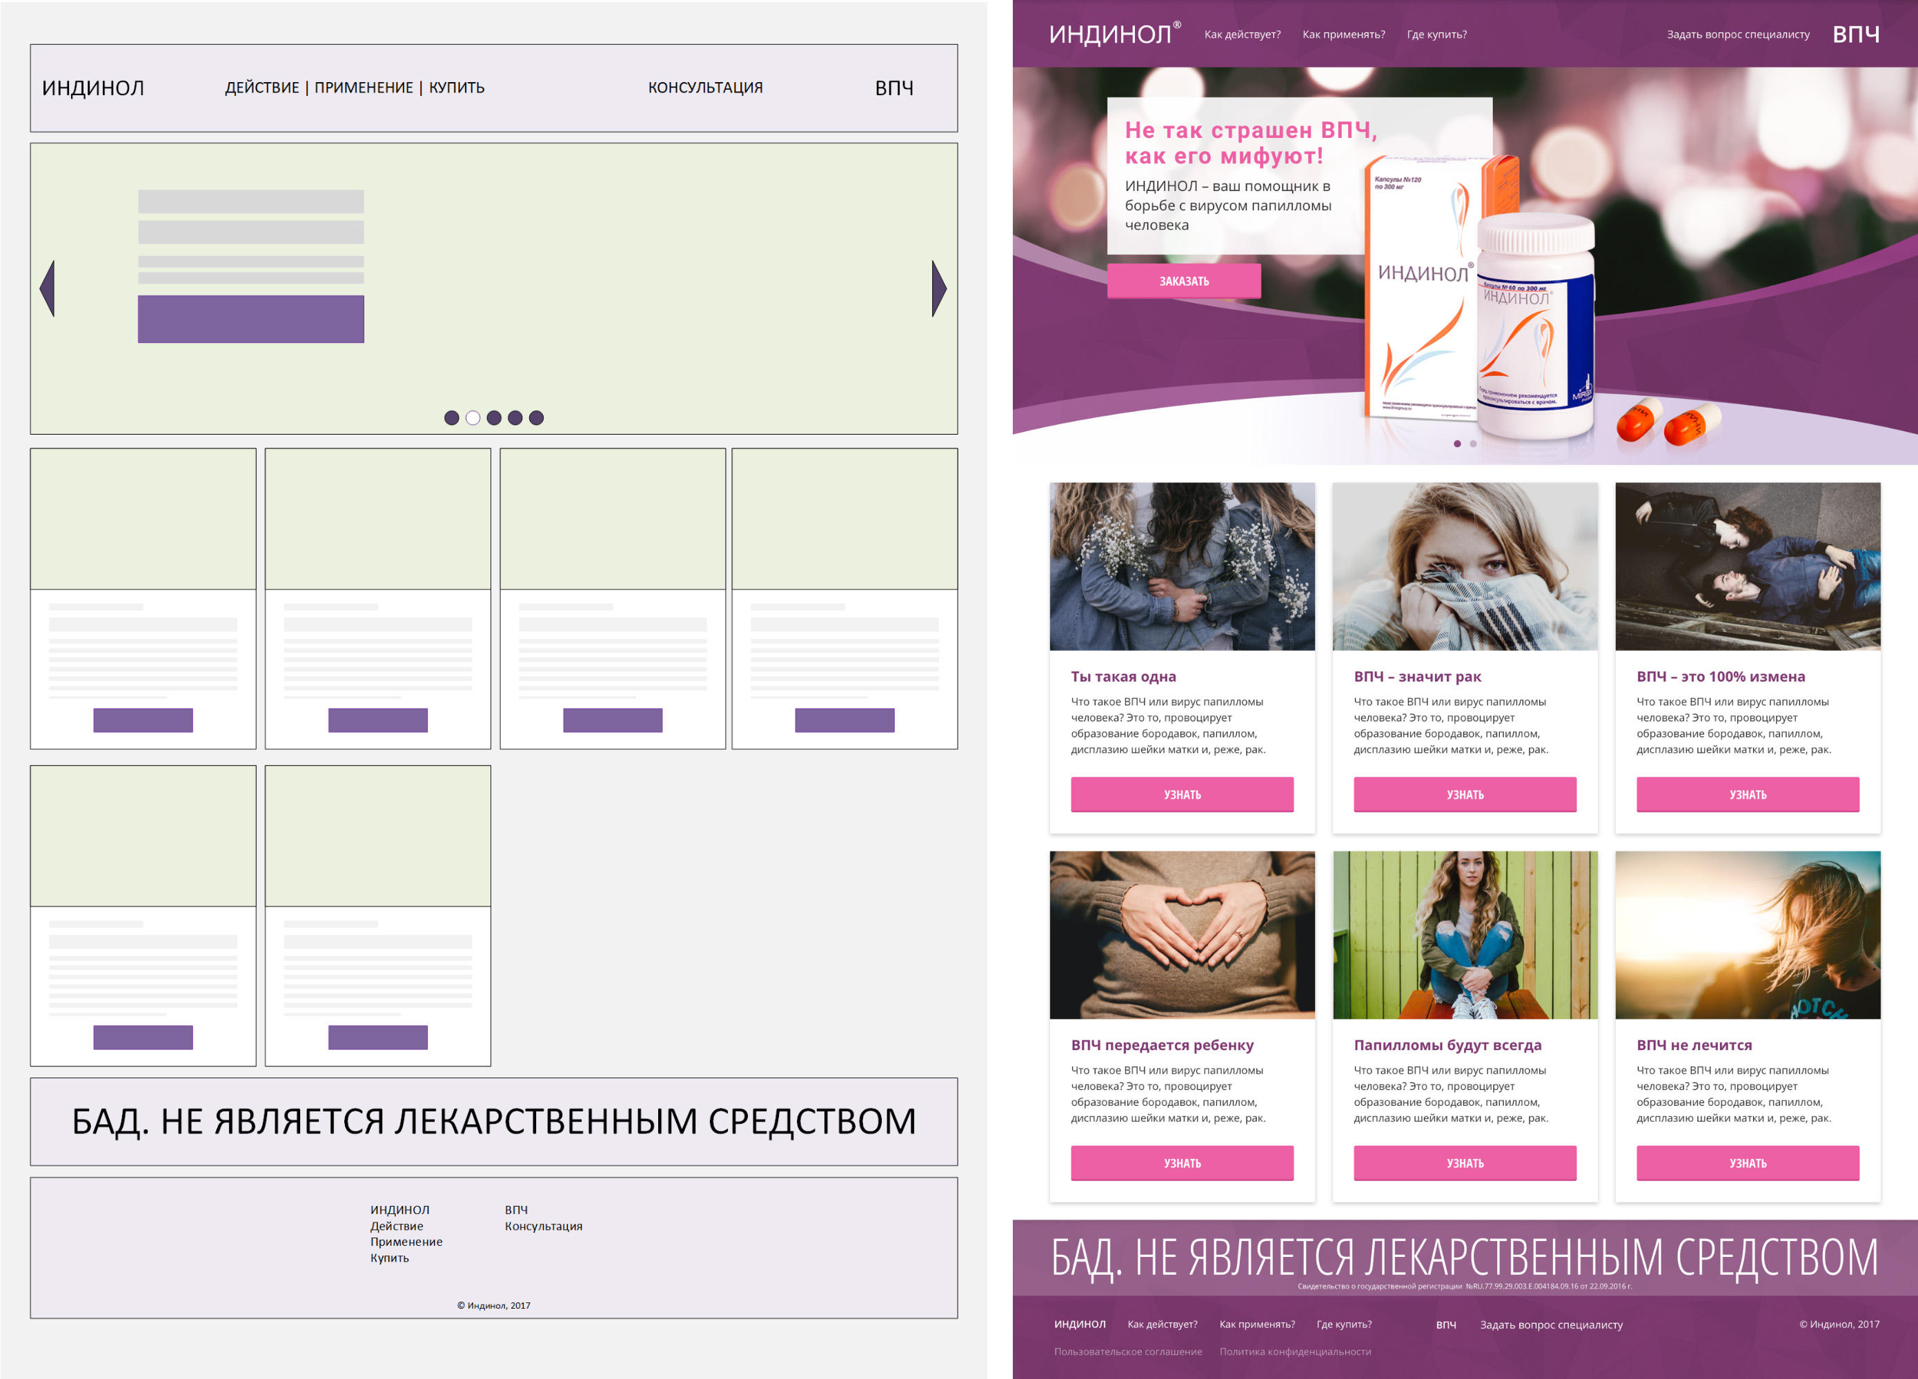The width and height of the screenshot is (1918, 1379).
Task: Open the 'Политика конфиденциальности' footer link
Action: point(1295,1351)
